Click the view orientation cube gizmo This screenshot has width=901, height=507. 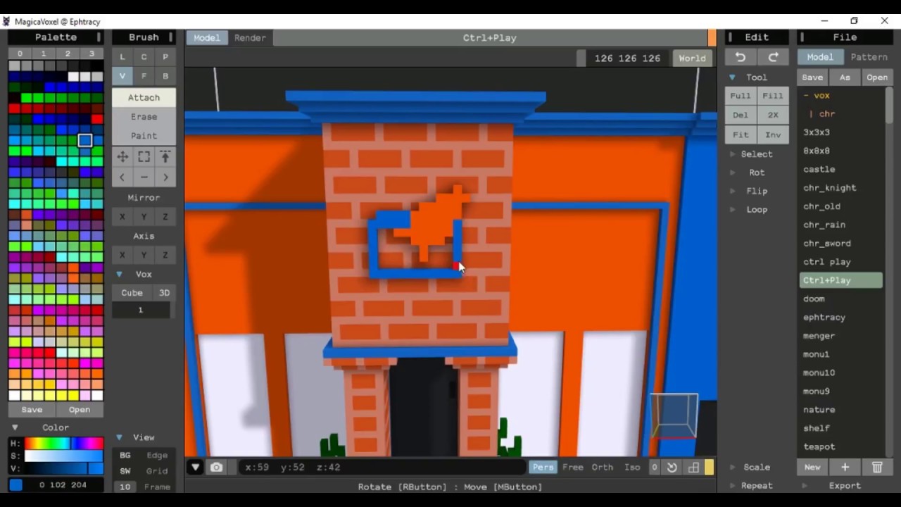coord(674,416)
